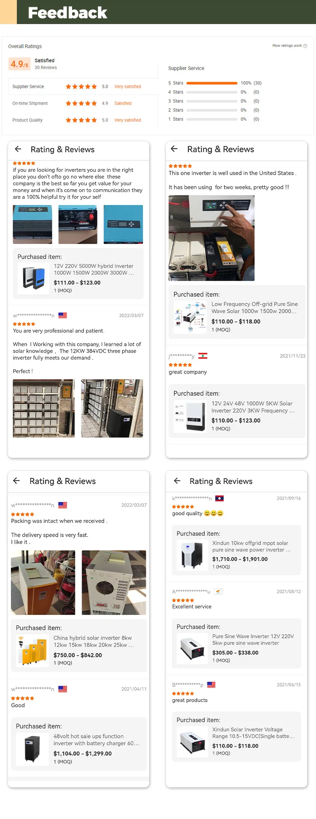Screen dimensions: 316x819
Task: Open the How ratings work help icon
Action: click(x=305, y=46)
